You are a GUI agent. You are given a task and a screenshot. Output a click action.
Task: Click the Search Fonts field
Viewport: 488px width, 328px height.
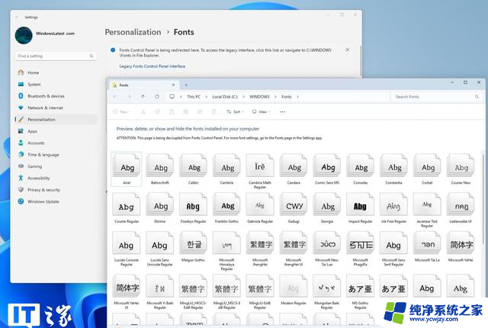(436, 97)
